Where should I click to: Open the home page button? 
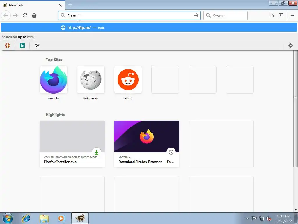coord(34,16)
